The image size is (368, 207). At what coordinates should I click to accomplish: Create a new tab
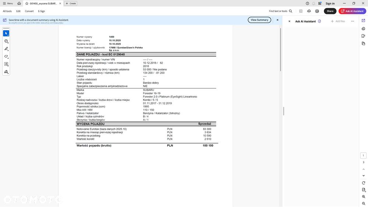pyautogui.click(x=71, y=4)
